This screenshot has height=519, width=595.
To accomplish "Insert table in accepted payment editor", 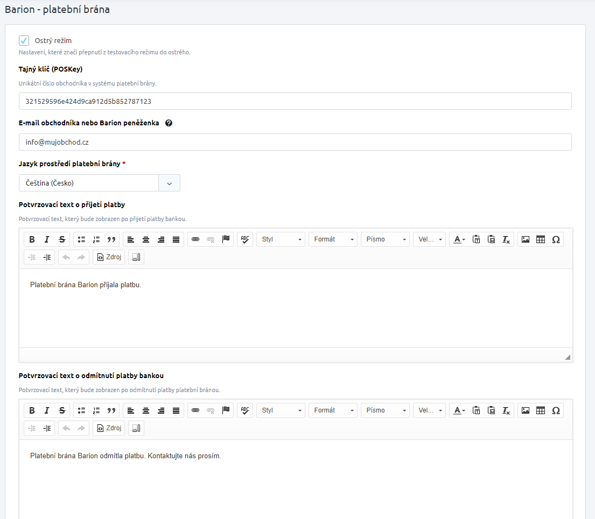I will 541,239.
